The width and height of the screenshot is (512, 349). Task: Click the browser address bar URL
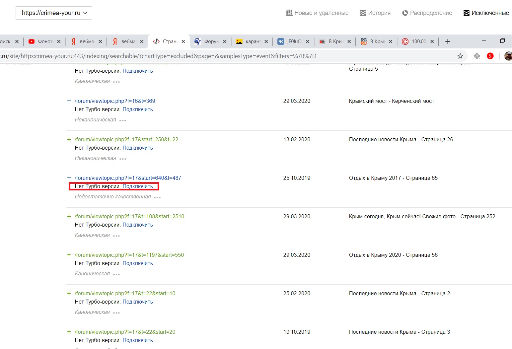click(158, 56)
